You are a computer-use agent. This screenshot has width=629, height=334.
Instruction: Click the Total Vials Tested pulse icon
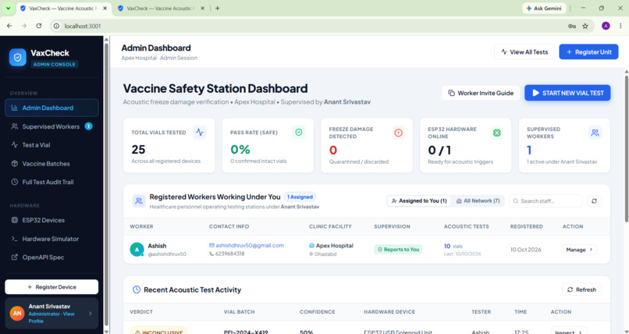point(200,133)
